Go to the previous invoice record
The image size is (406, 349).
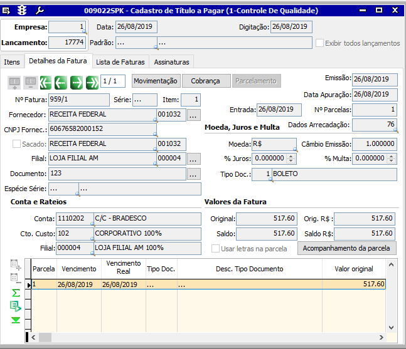click(61, 81)
